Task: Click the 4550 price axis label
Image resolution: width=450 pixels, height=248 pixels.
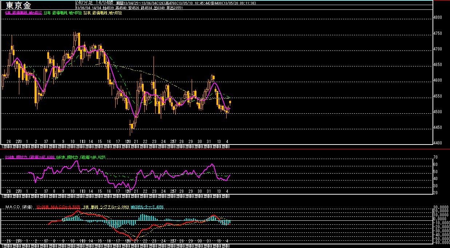Action: (438, 96)
